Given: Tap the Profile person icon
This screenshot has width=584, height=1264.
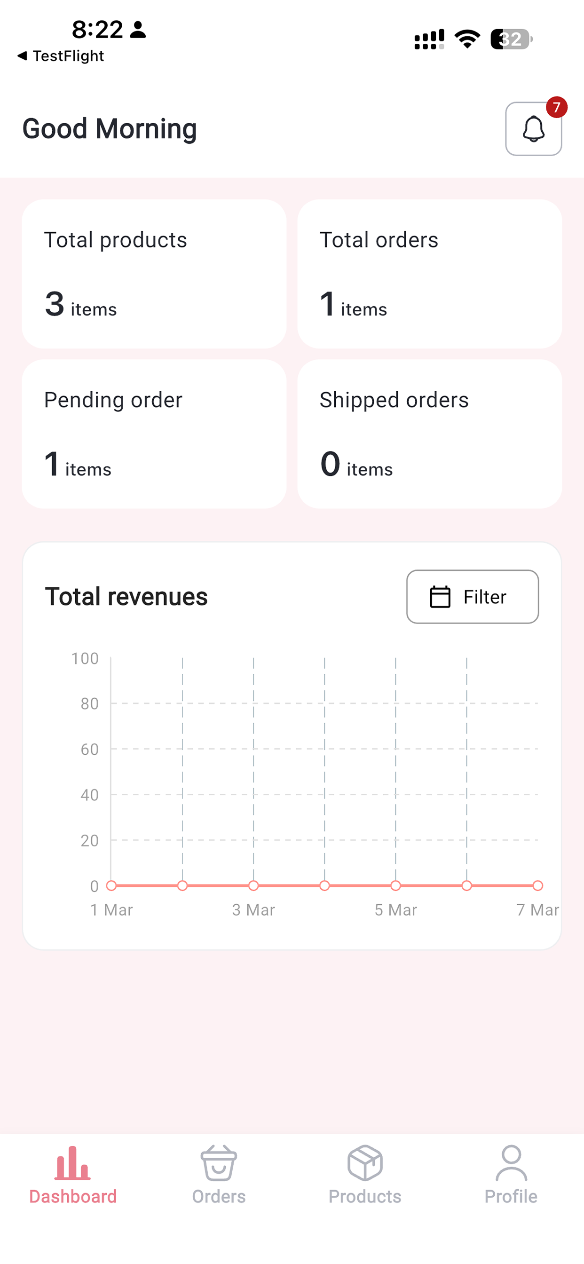Looking at the screenshot, I should [511, 1163].
